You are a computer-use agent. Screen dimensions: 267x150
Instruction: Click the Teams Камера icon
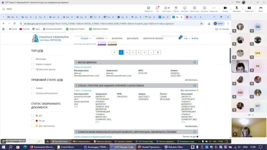point(225,8)
